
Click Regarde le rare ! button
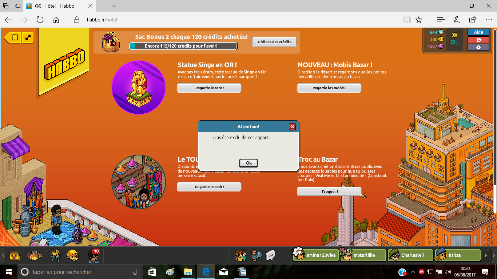(x=209, y=88)
